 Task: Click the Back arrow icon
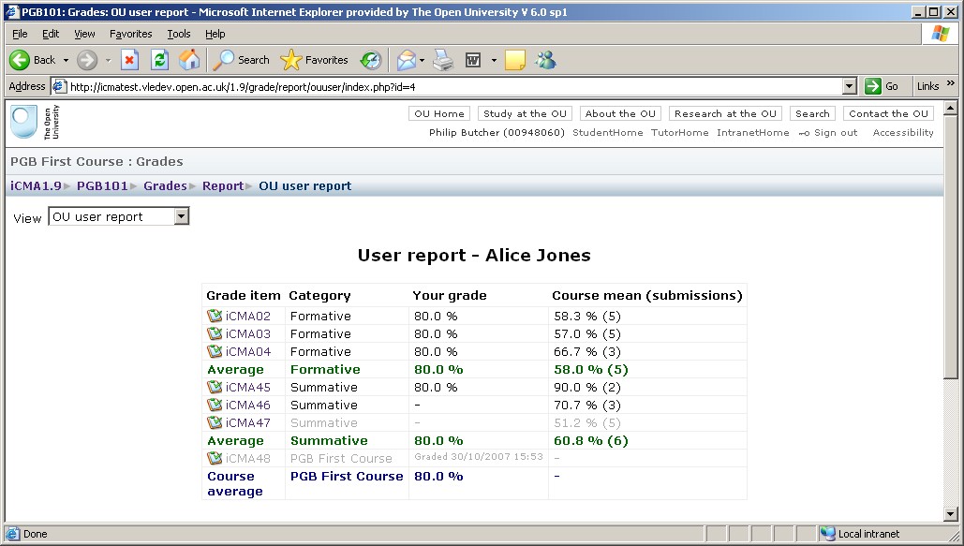tap(19, 60)
